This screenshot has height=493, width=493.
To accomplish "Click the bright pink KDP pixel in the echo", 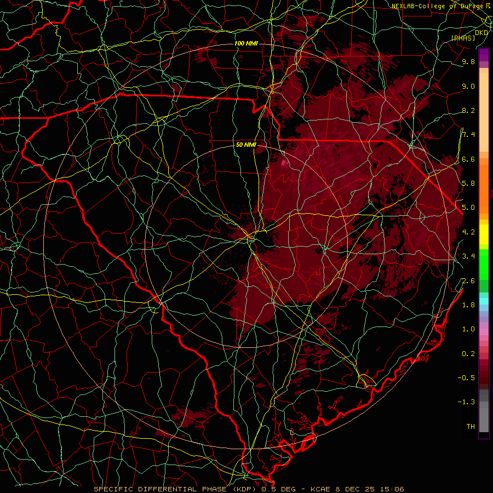I will pos(284,163).
